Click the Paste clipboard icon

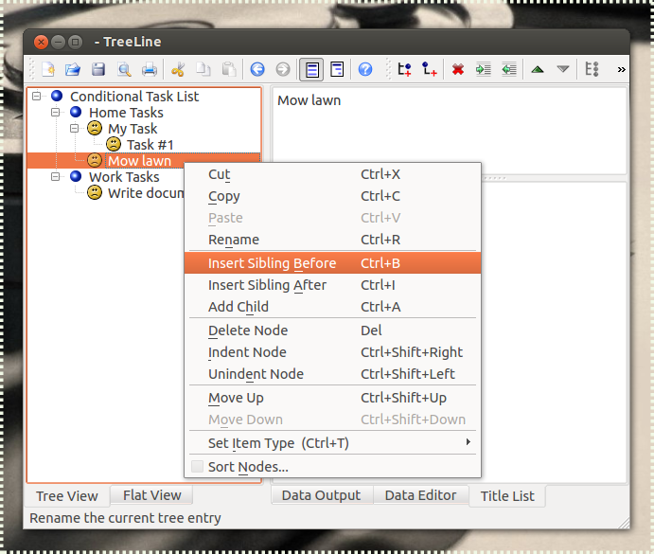pos(228,69)
